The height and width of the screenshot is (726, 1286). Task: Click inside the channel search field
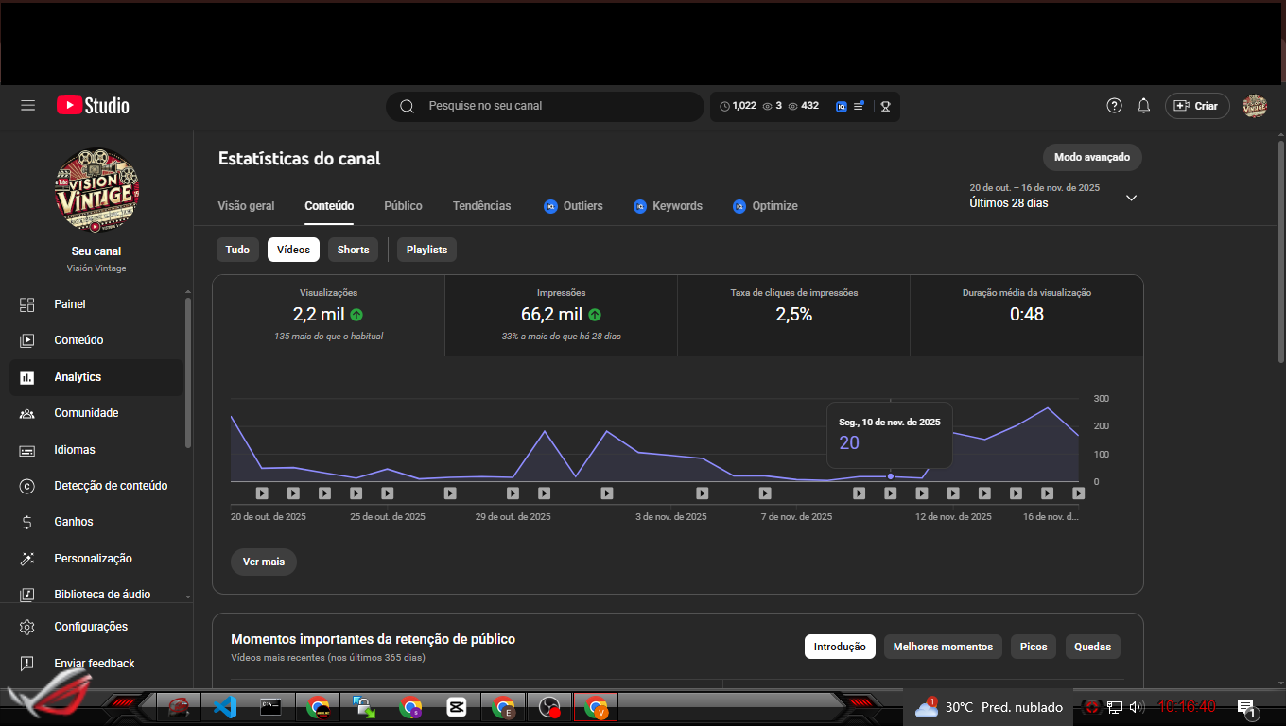coord(558,106)
